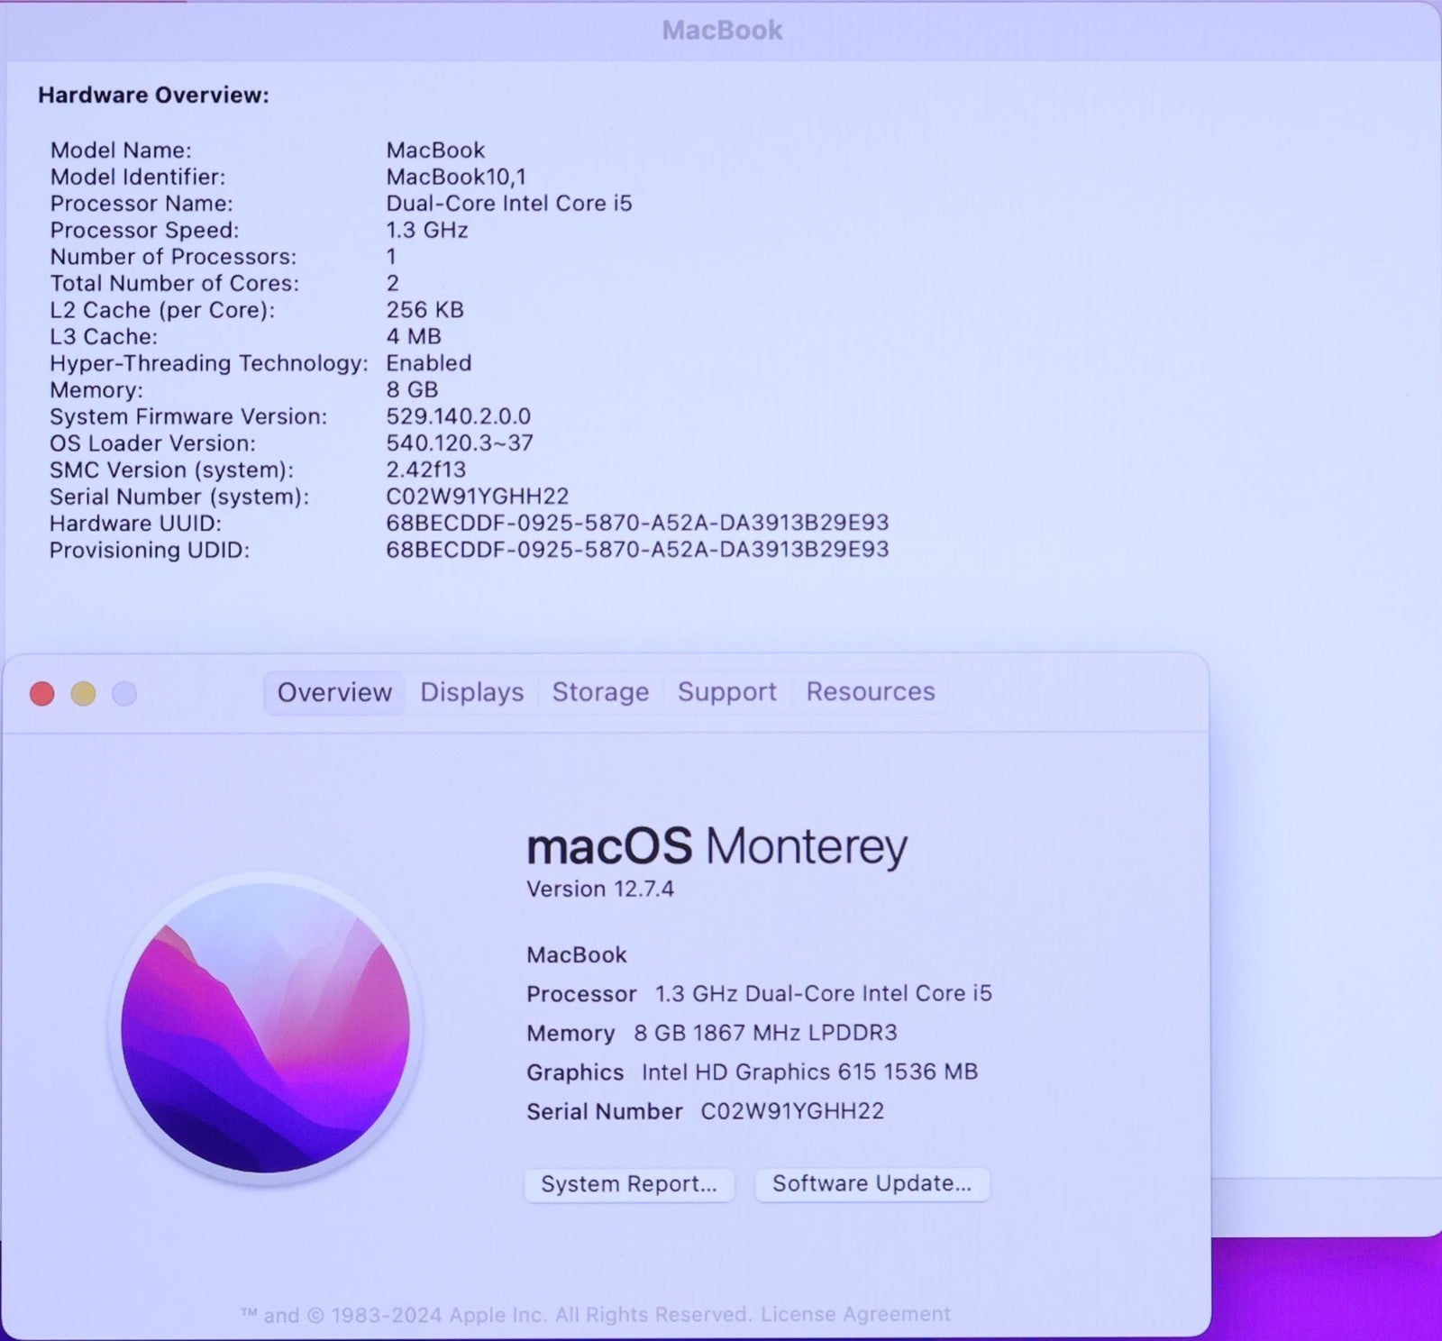Click the macOS Monterey logo image
Viewport: 1442px width, 1341px height.
click(265, 1027)
